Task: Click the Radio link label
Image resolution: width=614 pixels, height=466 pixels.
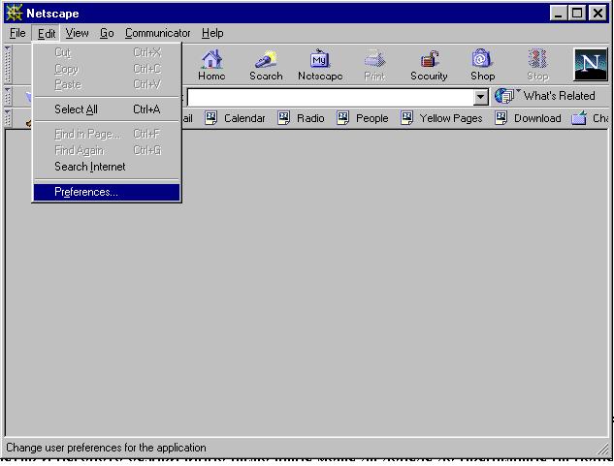Action: pos(310,118)
